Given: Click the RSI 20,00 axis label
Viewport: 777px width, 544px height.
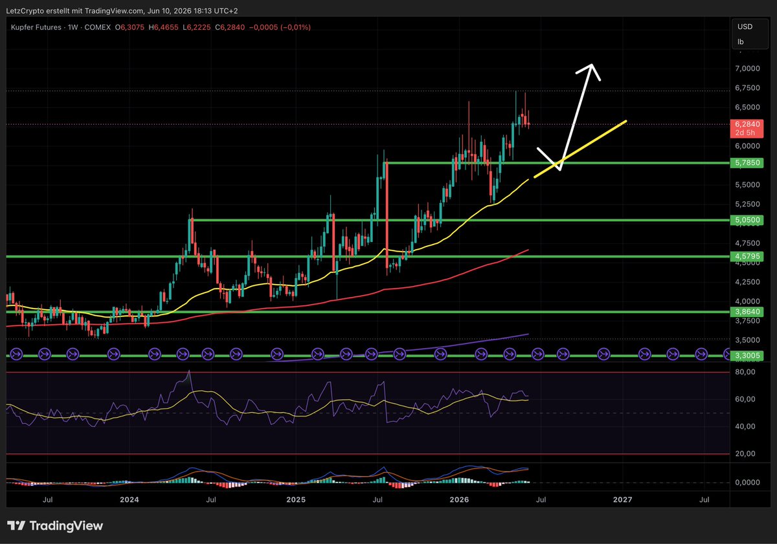Looking at the screenshot, I should (x=745, y=454).
